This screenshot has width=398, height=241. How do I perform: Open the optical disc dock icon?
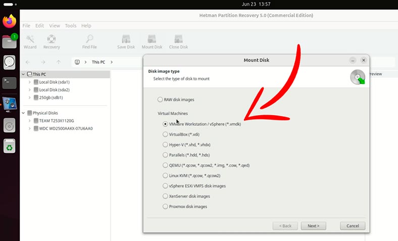click(x=10, y=125)
